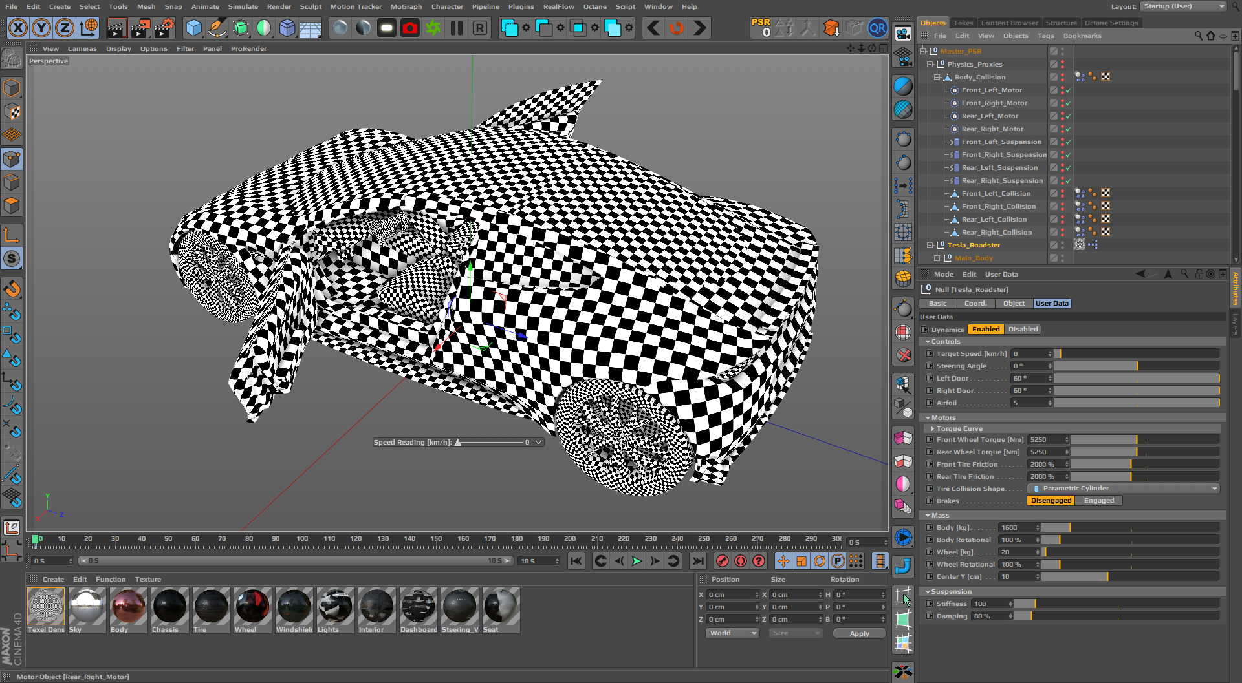This screenshot has width=1242, height=683.
Task: Click the Record Active Objects keyframe icon
Action: point(723,561)
